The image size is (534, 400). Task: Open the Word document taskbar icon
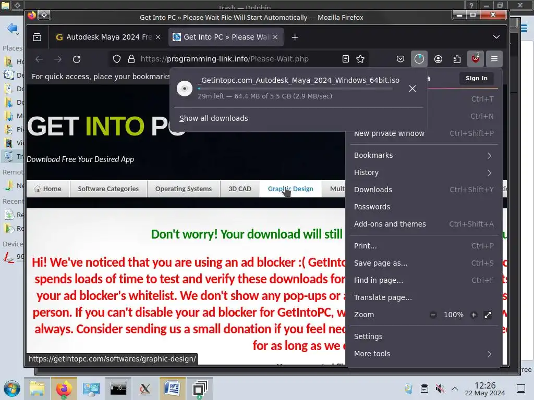click(x=172, y=389)
